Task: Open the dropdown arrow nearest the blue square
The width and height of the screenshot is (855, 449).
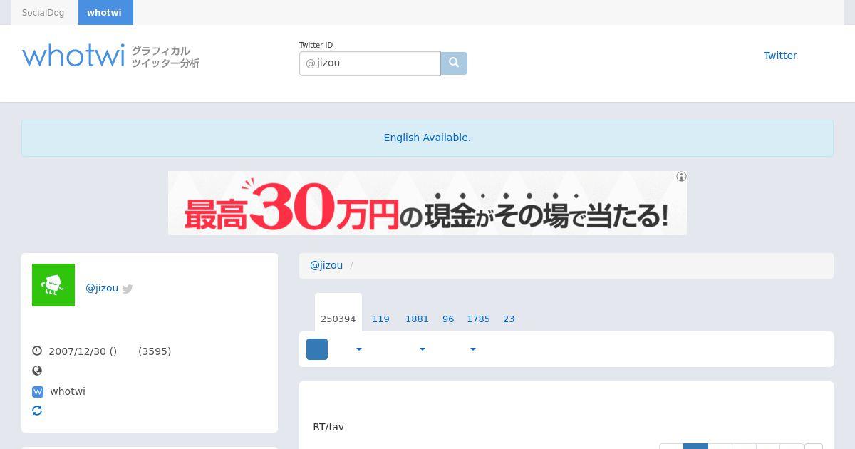Action: tap(359, 349)
